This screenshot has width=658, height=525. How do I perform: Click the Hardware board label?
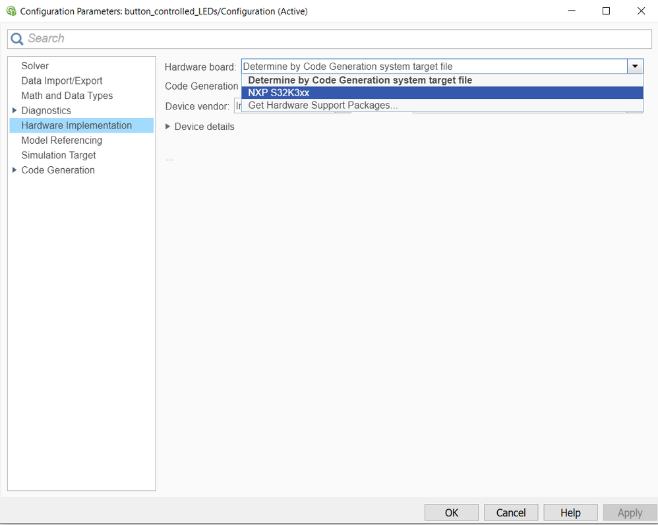[x=200, y=67]
